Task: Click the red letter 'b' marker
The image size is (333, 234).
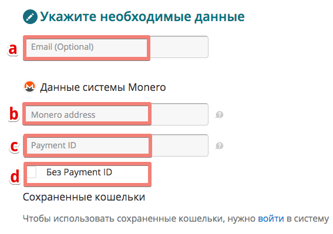Action: pyautogui.click(x=14, y=114)
